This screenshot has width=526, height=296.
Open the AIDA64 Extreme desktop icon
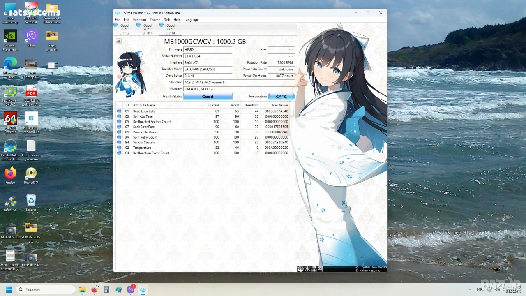[10, 123]
